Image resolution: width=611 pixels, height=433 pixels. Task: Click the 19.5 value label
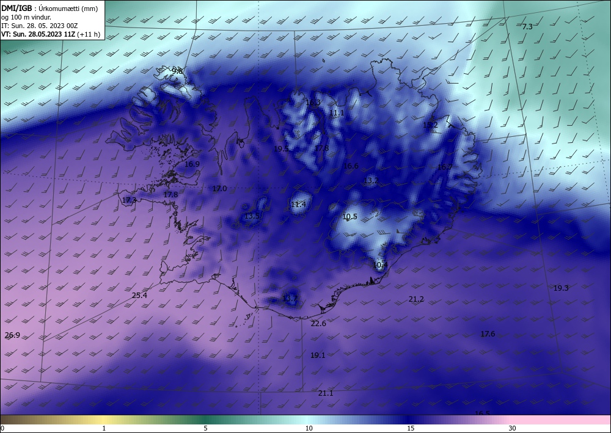281,149
